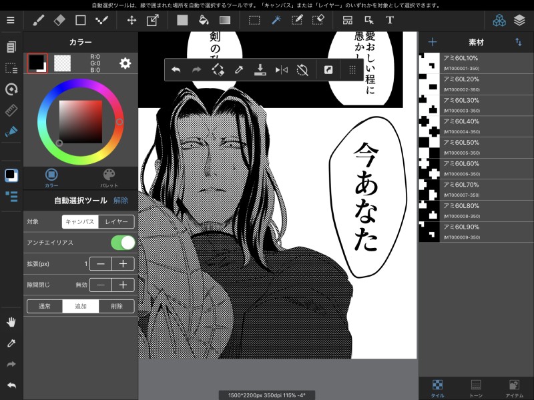
Task: Choose 追加 selection mode
Action: pos(81,306)
